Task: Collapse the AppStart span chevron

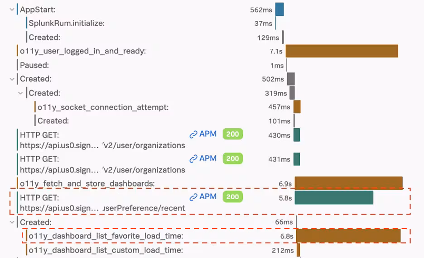Action: tap(12, 10)
